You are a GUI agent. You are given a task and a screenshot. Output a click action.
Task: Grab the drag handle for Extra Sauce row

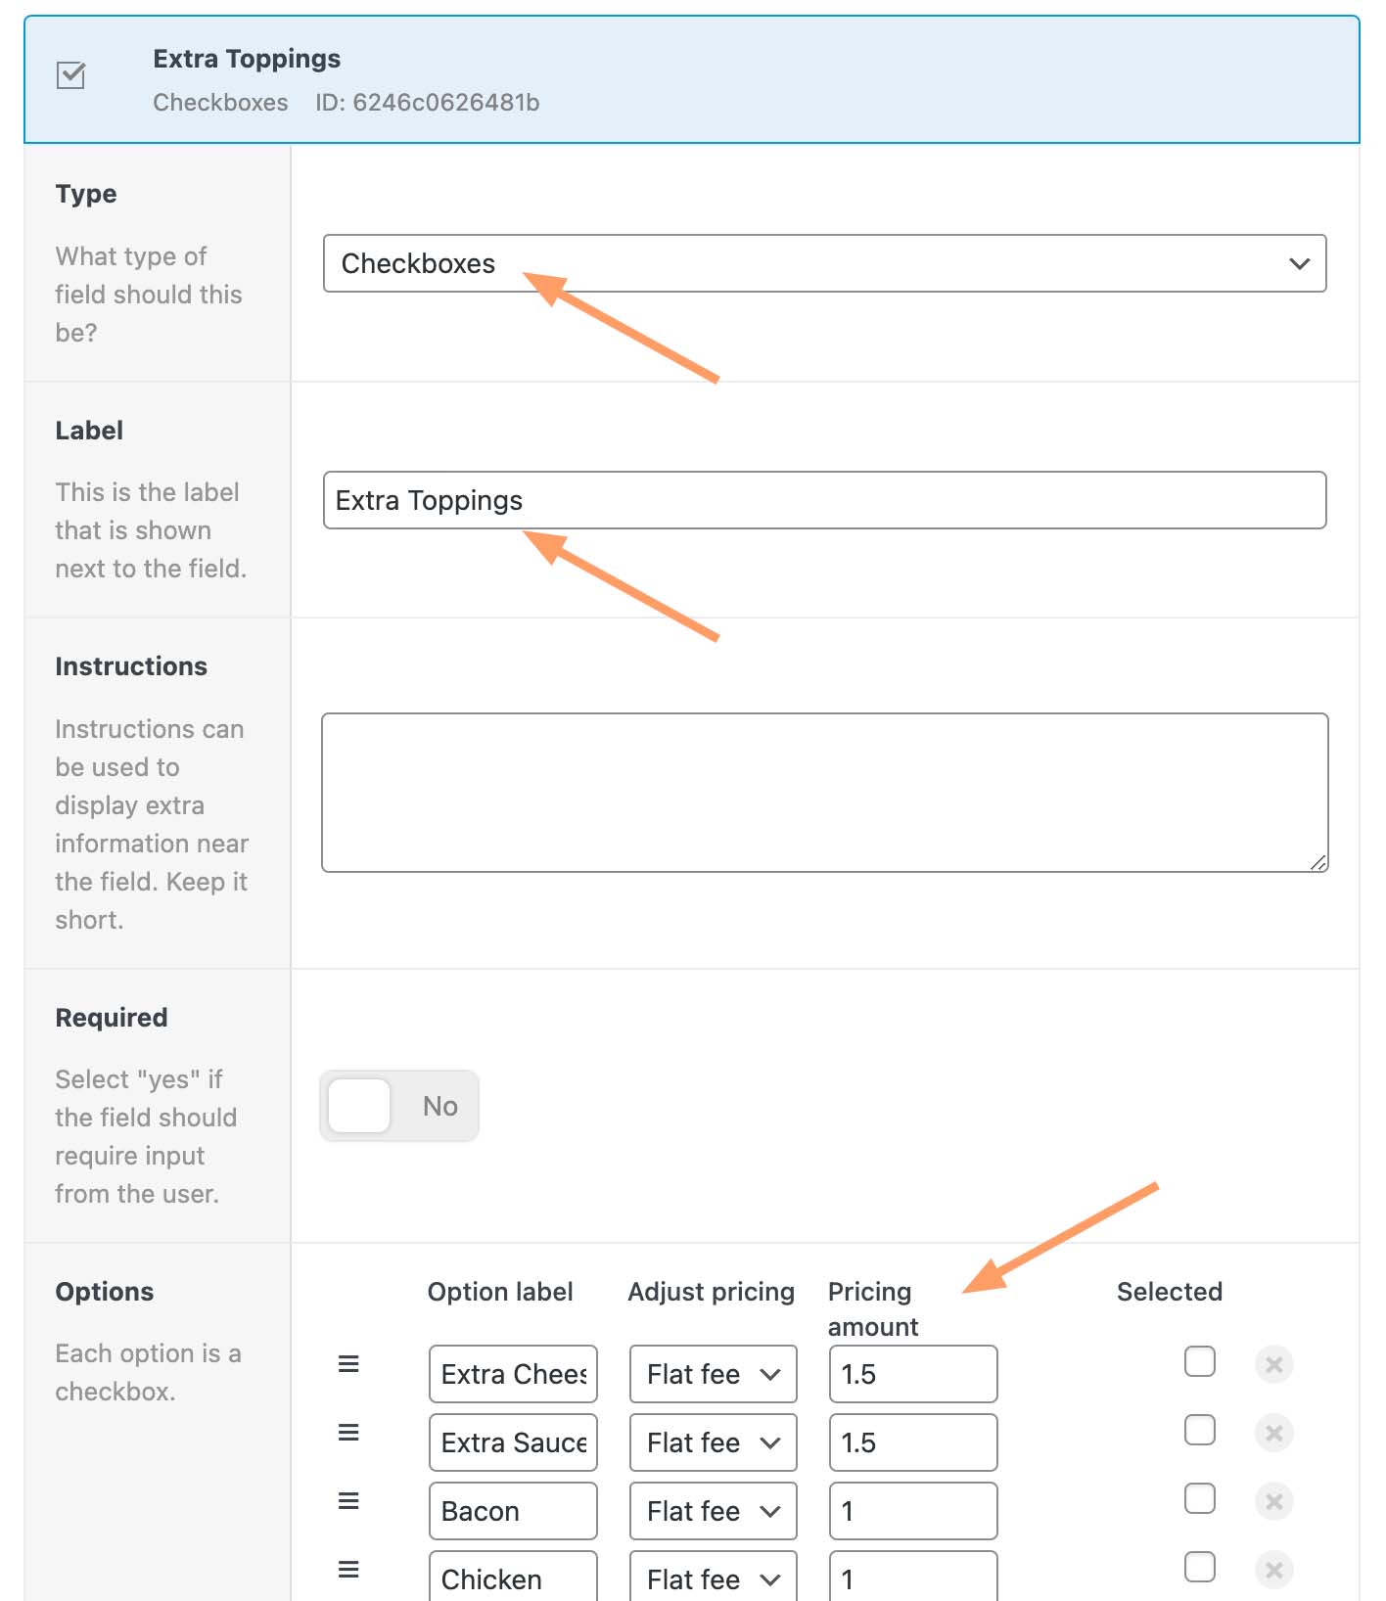tap(348, 1433)
